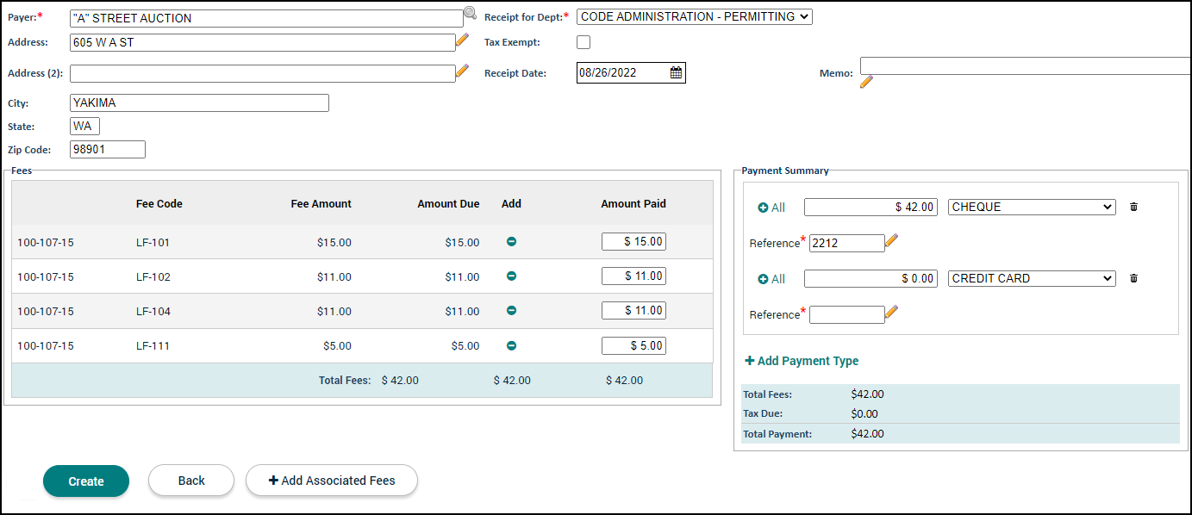Image resolution: width=1192 pixels, height=515 pixels.
Task: Click the Memo text field
Action: [1026, 66]
